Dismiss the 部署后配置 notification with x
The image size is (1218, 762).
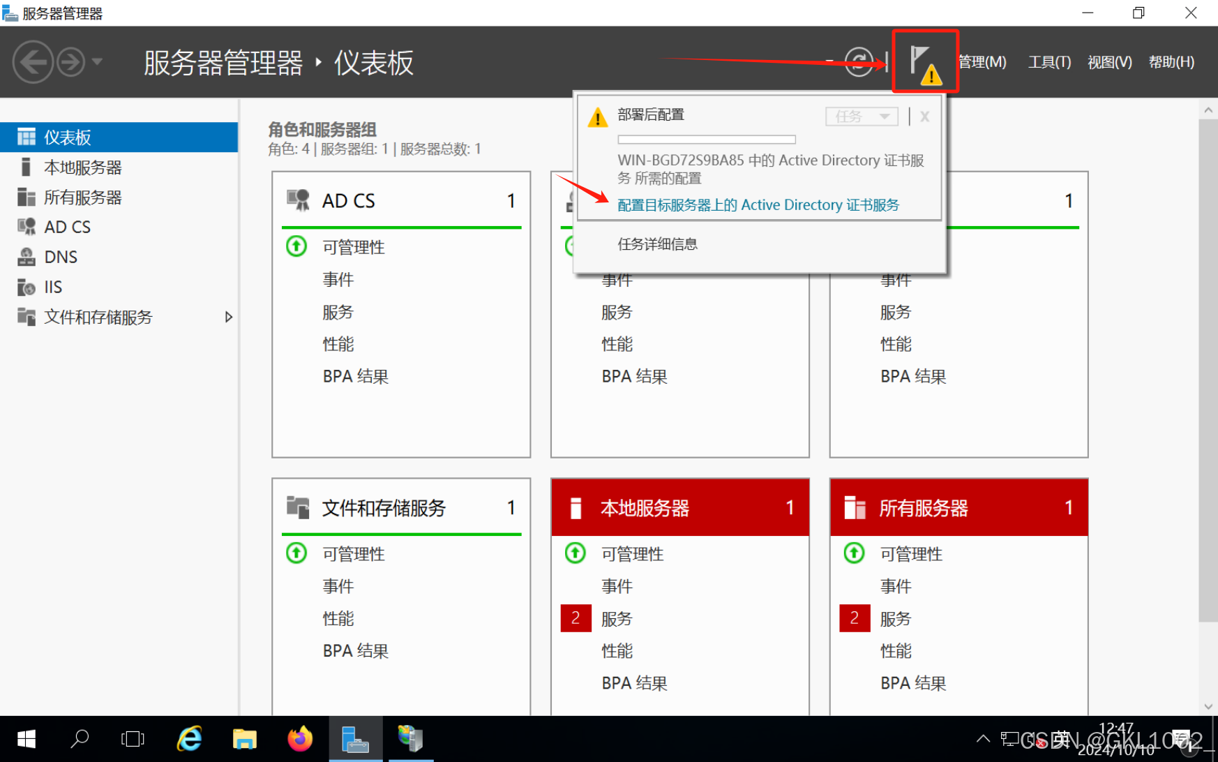pyautogui.click(x=924, y=117)
